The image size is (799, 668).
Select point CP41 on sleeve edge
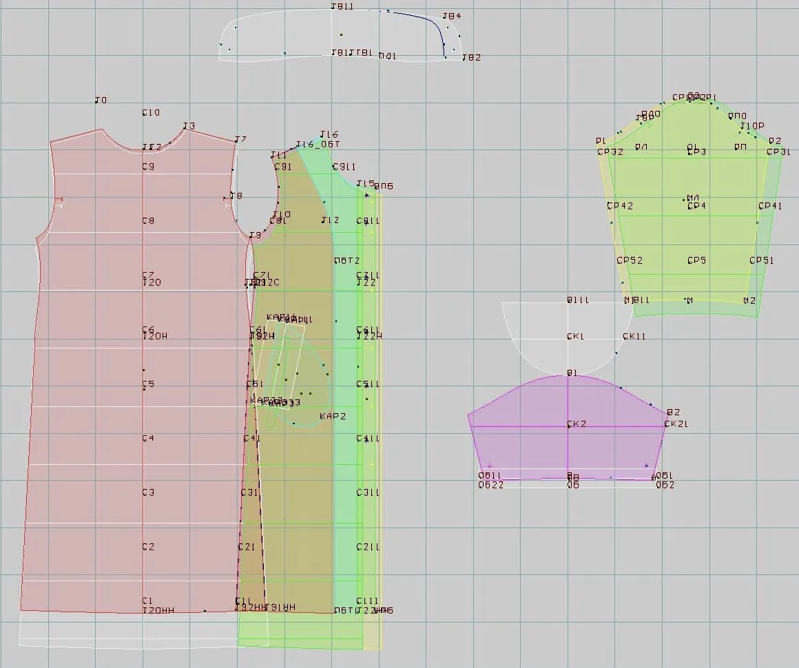click(770, 207)
